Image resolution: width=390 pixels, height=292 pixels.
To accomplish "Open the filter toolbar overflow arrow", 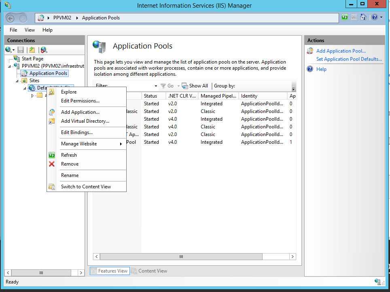I will tap(293, 86).
